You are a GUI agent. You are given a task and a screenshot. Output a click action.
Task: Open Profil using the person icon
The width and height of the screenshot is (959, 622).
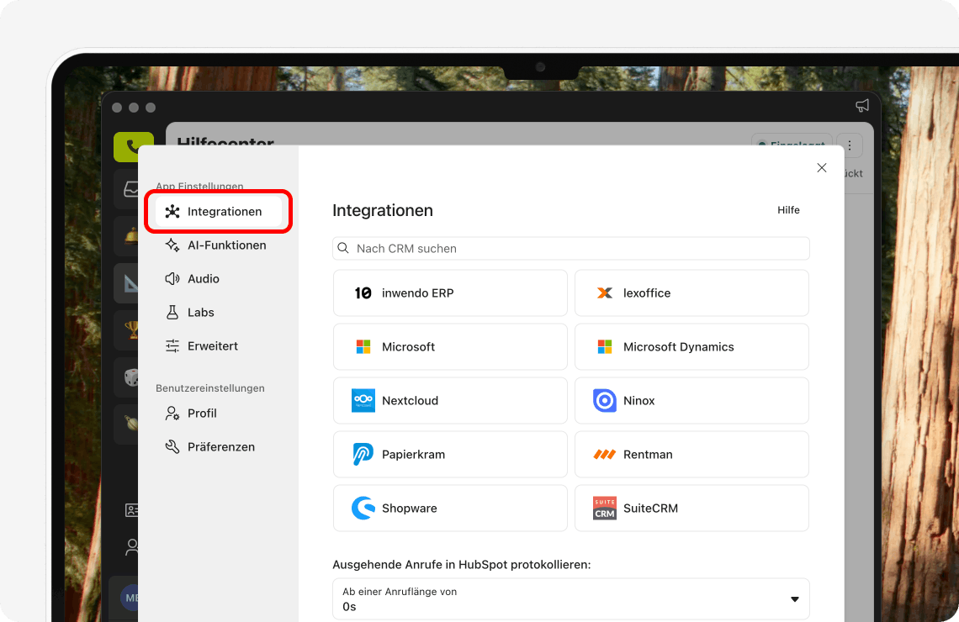173,413
